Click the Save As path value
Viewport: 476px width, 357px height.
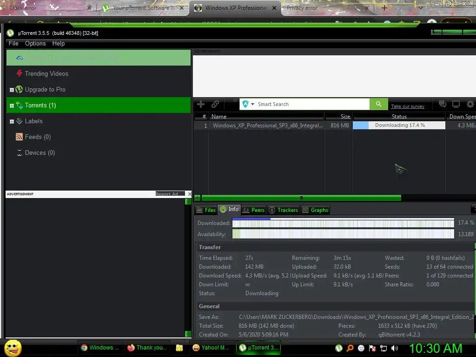[357, 317]
